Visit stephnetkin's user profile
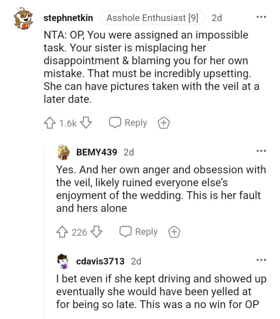 [x=68, y=18]
